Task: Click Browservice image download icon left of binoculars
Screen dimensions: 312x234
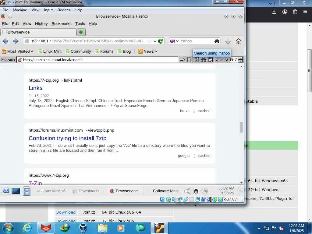Action: point(197,60)
